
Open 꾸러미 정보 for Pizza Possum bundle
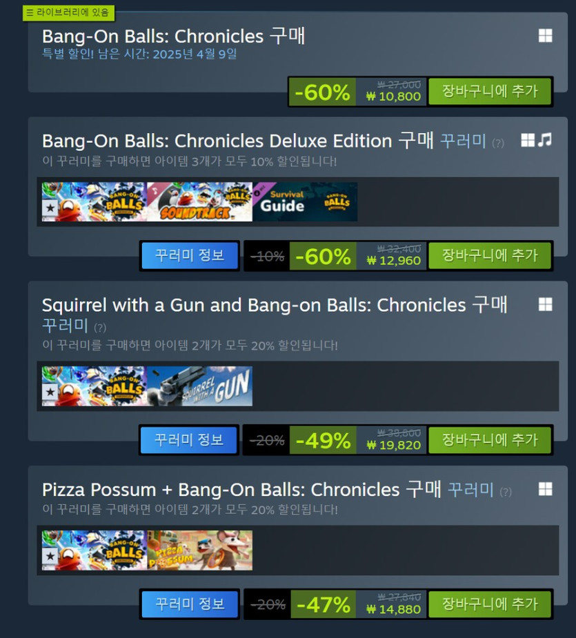(190, 604)
